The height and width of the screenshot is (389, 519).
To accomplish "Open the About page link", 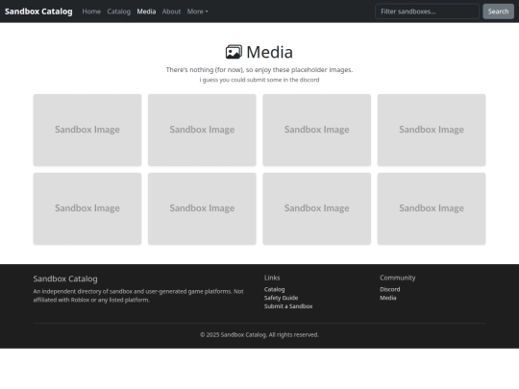I will point(171,12).
